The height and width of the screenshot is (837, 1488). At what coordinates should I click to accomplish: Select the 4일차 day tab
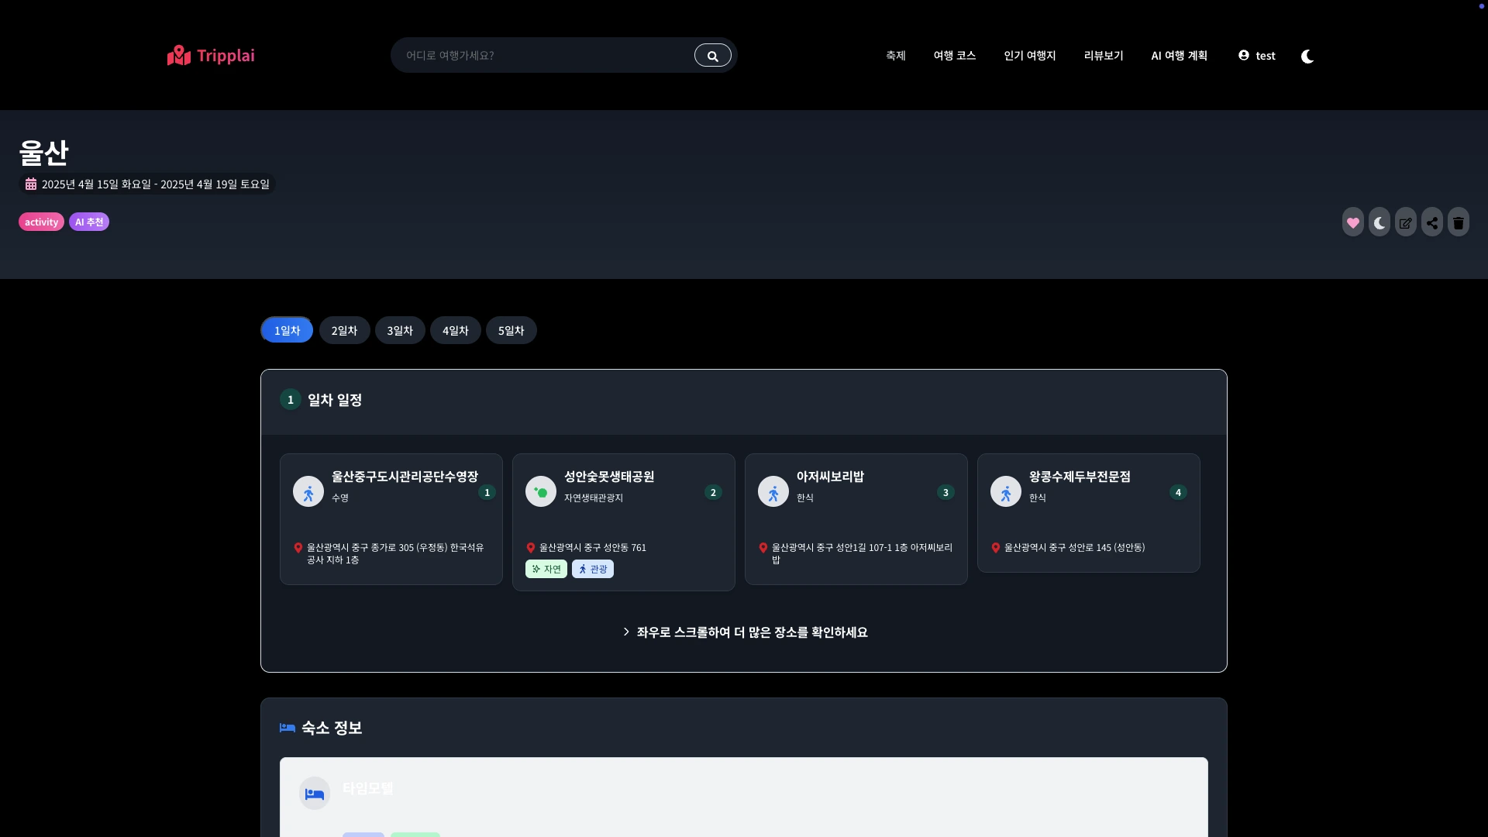coord(455,331)
